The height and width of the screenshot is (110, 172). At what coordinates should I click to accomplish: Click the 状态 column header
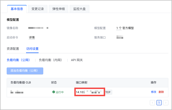tap(54, 82)
